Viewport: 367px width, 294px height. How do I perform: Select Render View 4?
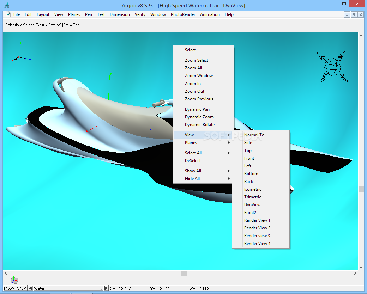click(x=261, y=244)
